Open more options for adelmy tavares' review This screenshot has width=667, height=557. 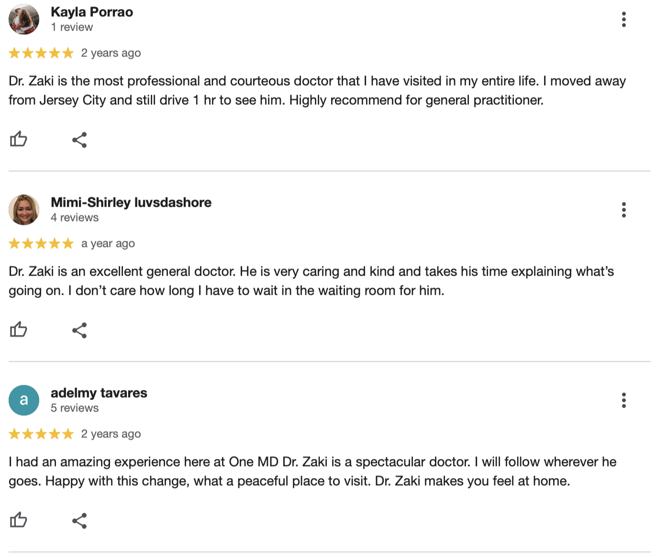[x=623, y=401]
